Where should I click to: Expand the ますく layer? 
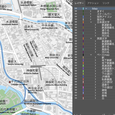point(91,11)
